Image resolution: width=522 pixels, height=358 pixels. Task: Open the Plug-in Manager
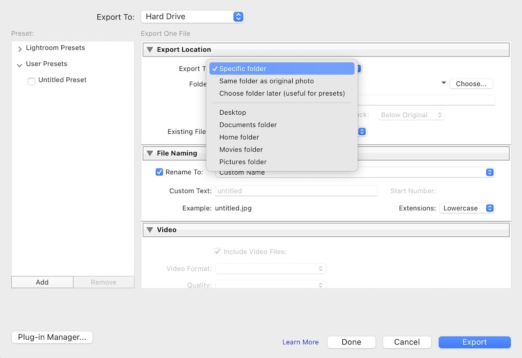(52, 337)
